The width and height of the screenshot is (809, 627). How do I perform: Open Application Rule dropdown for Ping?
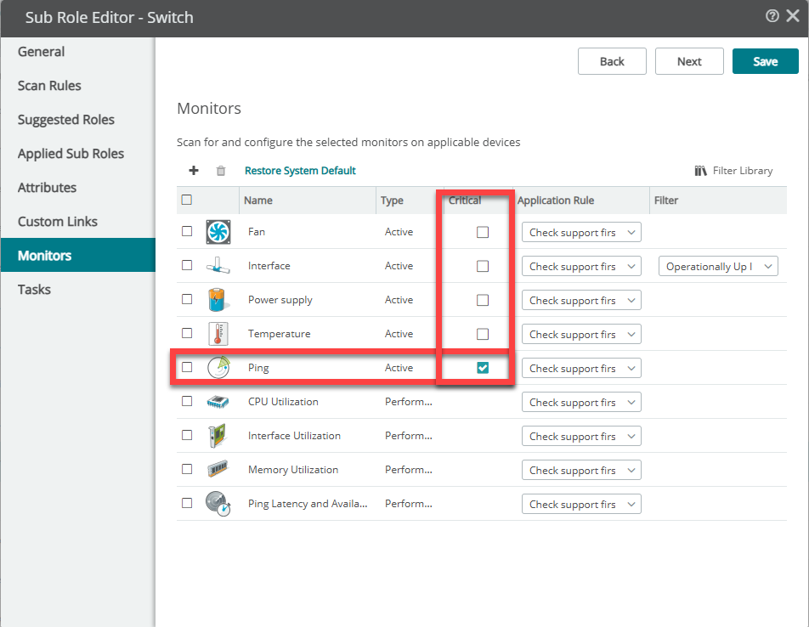tap(581, 368)
